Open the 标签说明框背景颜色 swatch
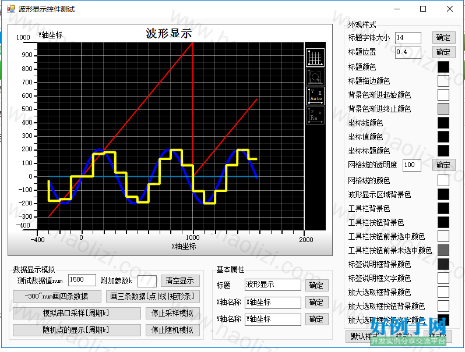Viewport: 465px width, 352px height. (x=443, y=264)
